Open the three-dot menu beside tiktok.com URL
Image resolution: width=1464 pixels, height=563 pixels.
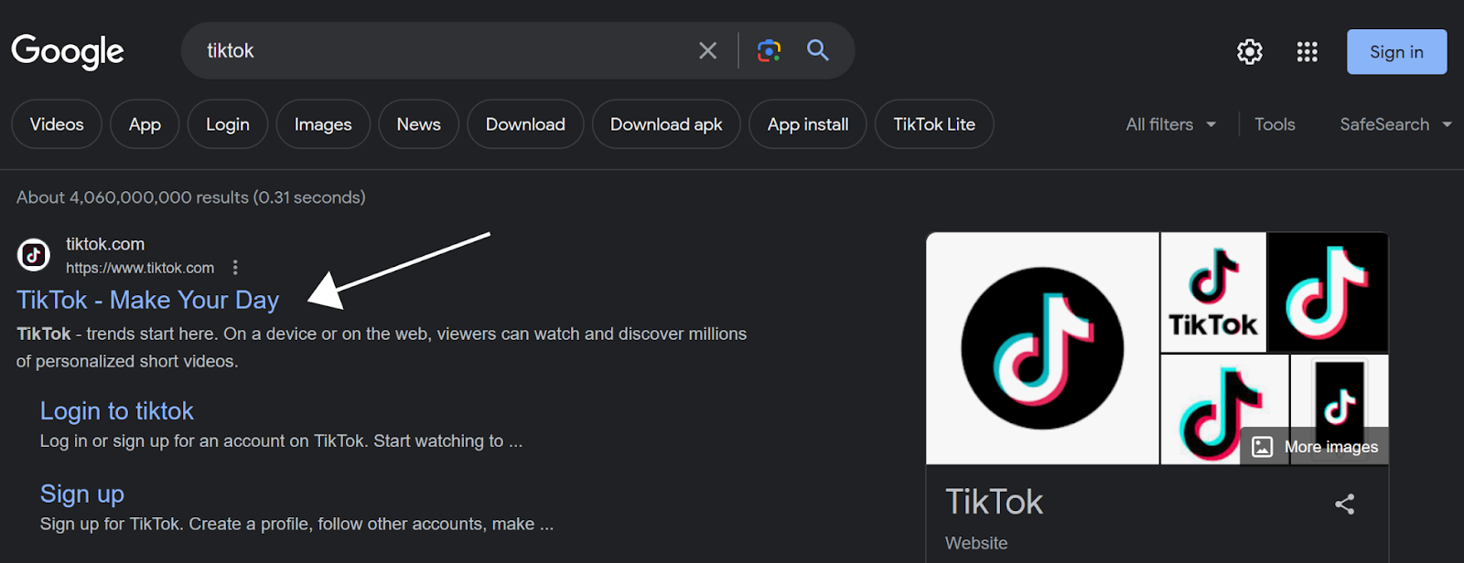point(235,268)
